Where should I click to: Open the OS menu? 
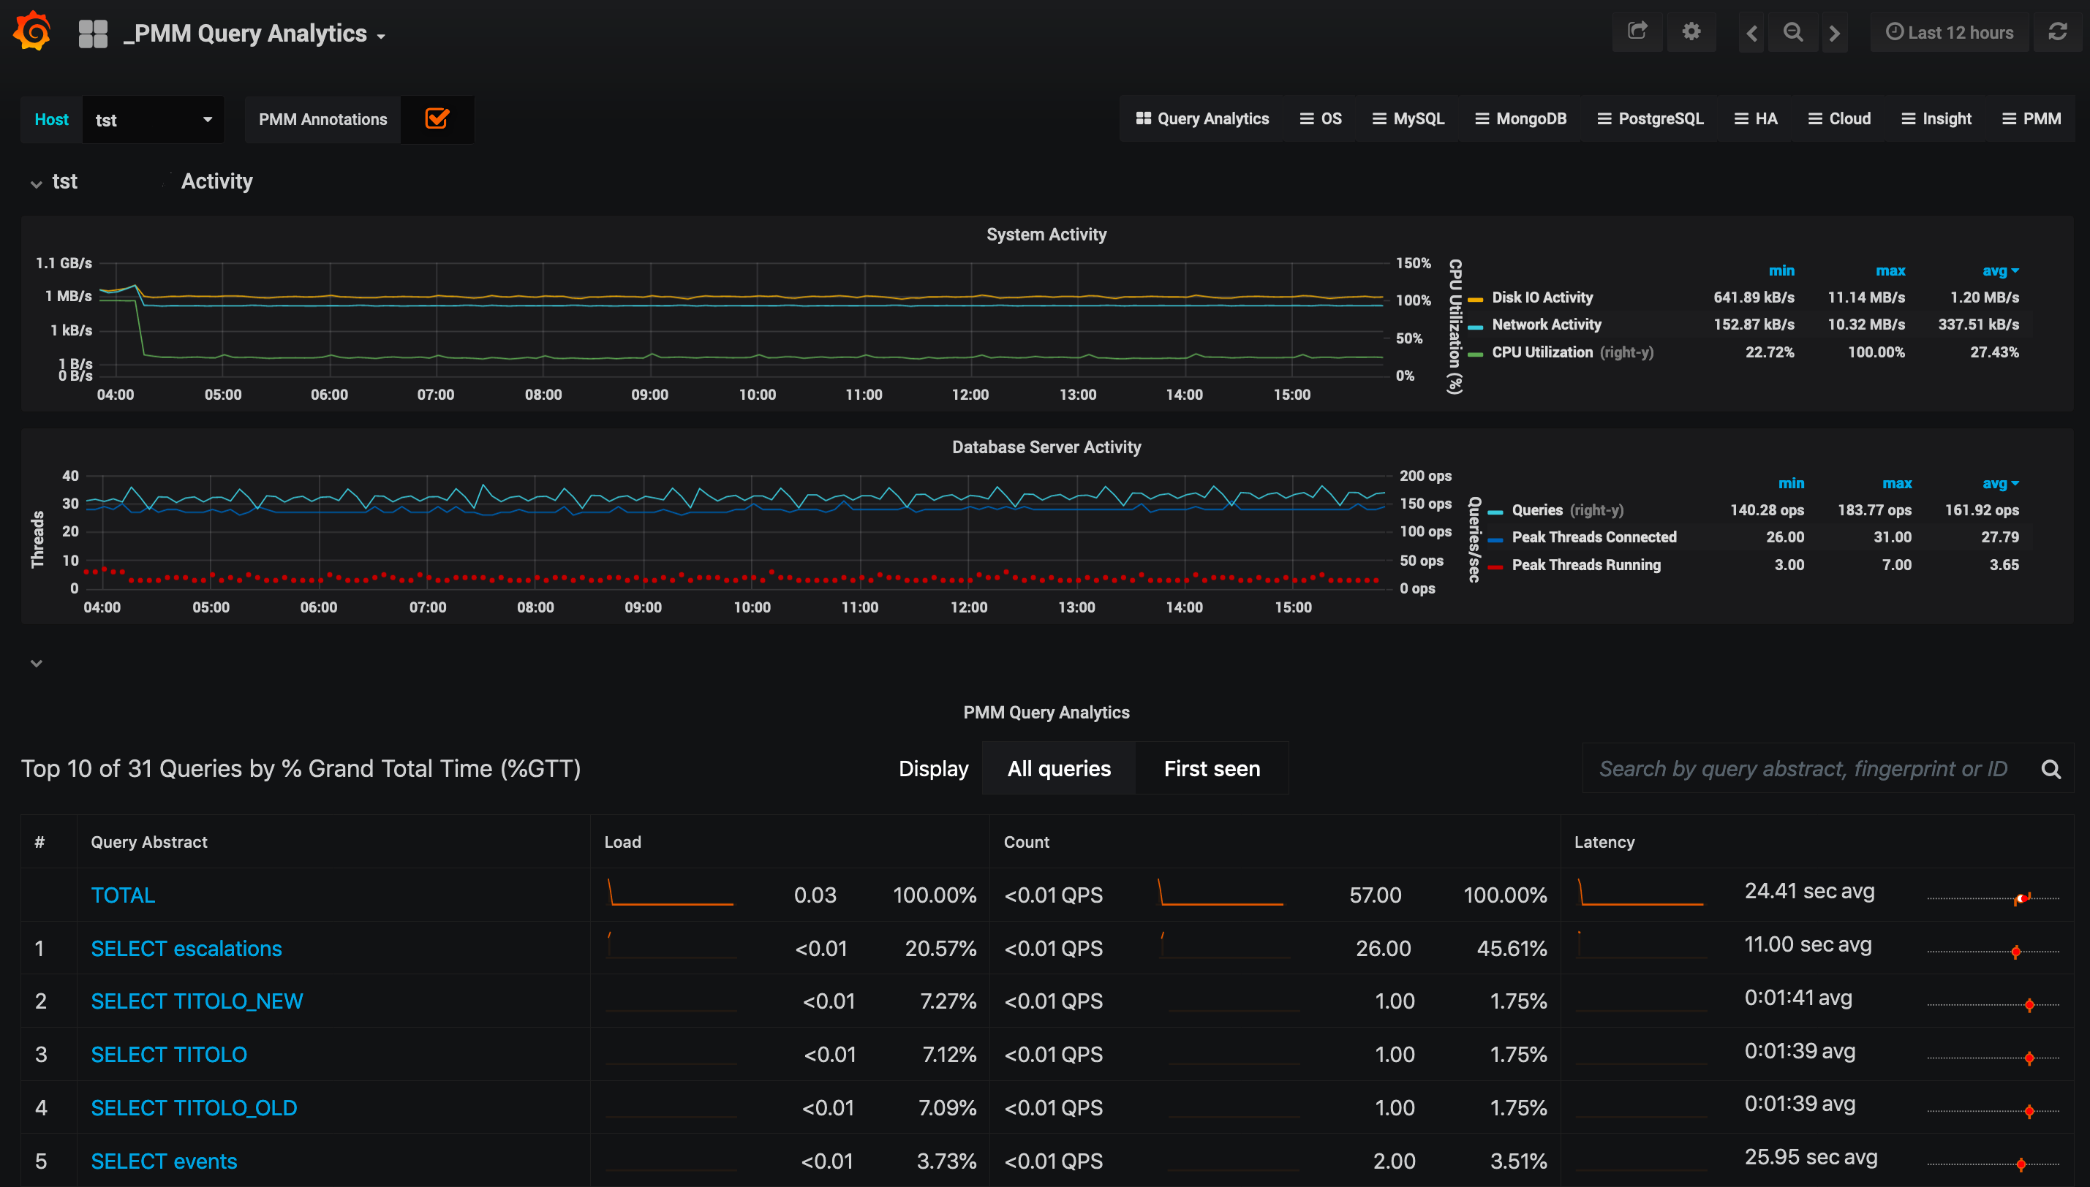(x=1320, y=119)
